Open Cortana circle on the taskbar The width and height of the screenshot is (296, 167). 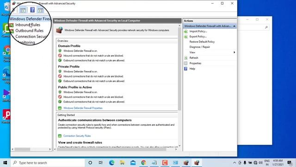90,163
